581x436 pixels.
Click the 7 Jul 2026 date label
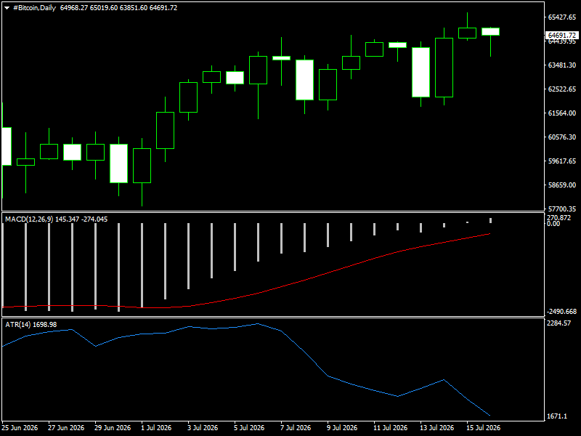tap(296, 427)
